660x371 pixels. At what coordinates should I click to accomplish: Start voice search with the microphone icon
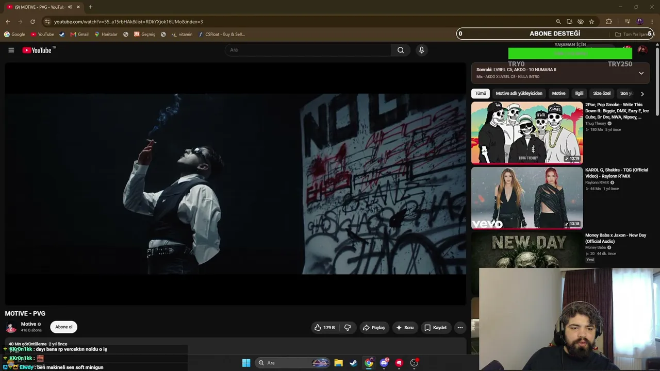(x=421, y=50)
